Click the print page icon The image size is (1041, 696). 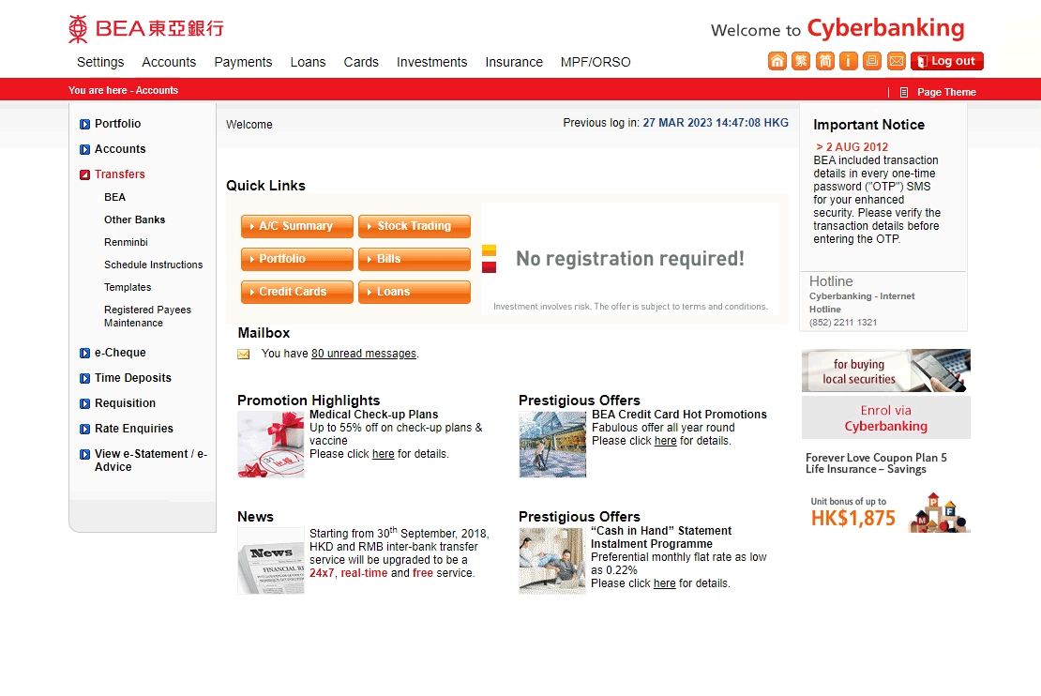872,61
